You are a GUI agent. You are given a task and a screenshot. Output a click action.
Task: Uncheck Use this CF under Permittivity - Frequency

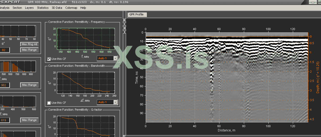49,59
